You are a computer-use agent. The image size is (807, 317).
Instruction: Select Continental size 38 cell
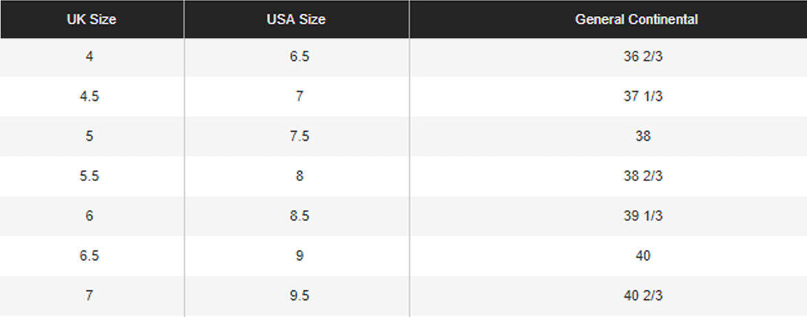pos(643,137)
